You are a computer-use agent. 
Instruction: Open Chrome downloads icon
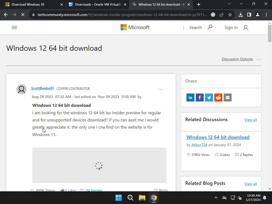pos(241,15)
